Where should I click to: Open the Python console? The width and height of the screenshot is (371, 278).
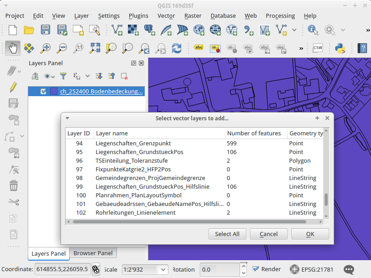340,48
